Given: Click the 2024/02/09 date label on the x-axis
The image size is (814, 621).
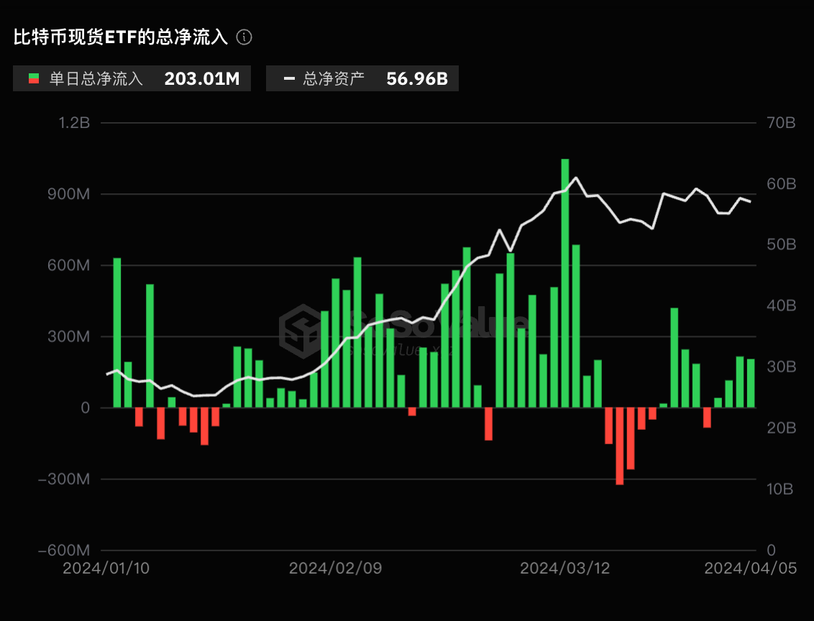Looking at the screenshot, I should pyautogui.click(x=335, y=569).
